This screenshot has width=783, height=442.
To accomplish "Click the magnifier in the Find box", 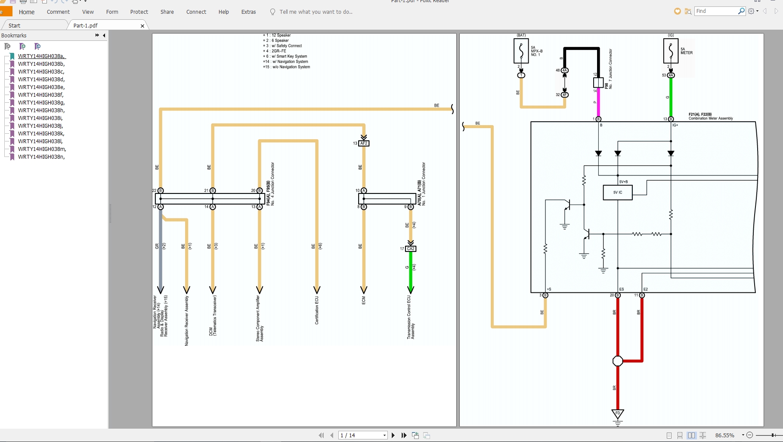I will point(741,11).
